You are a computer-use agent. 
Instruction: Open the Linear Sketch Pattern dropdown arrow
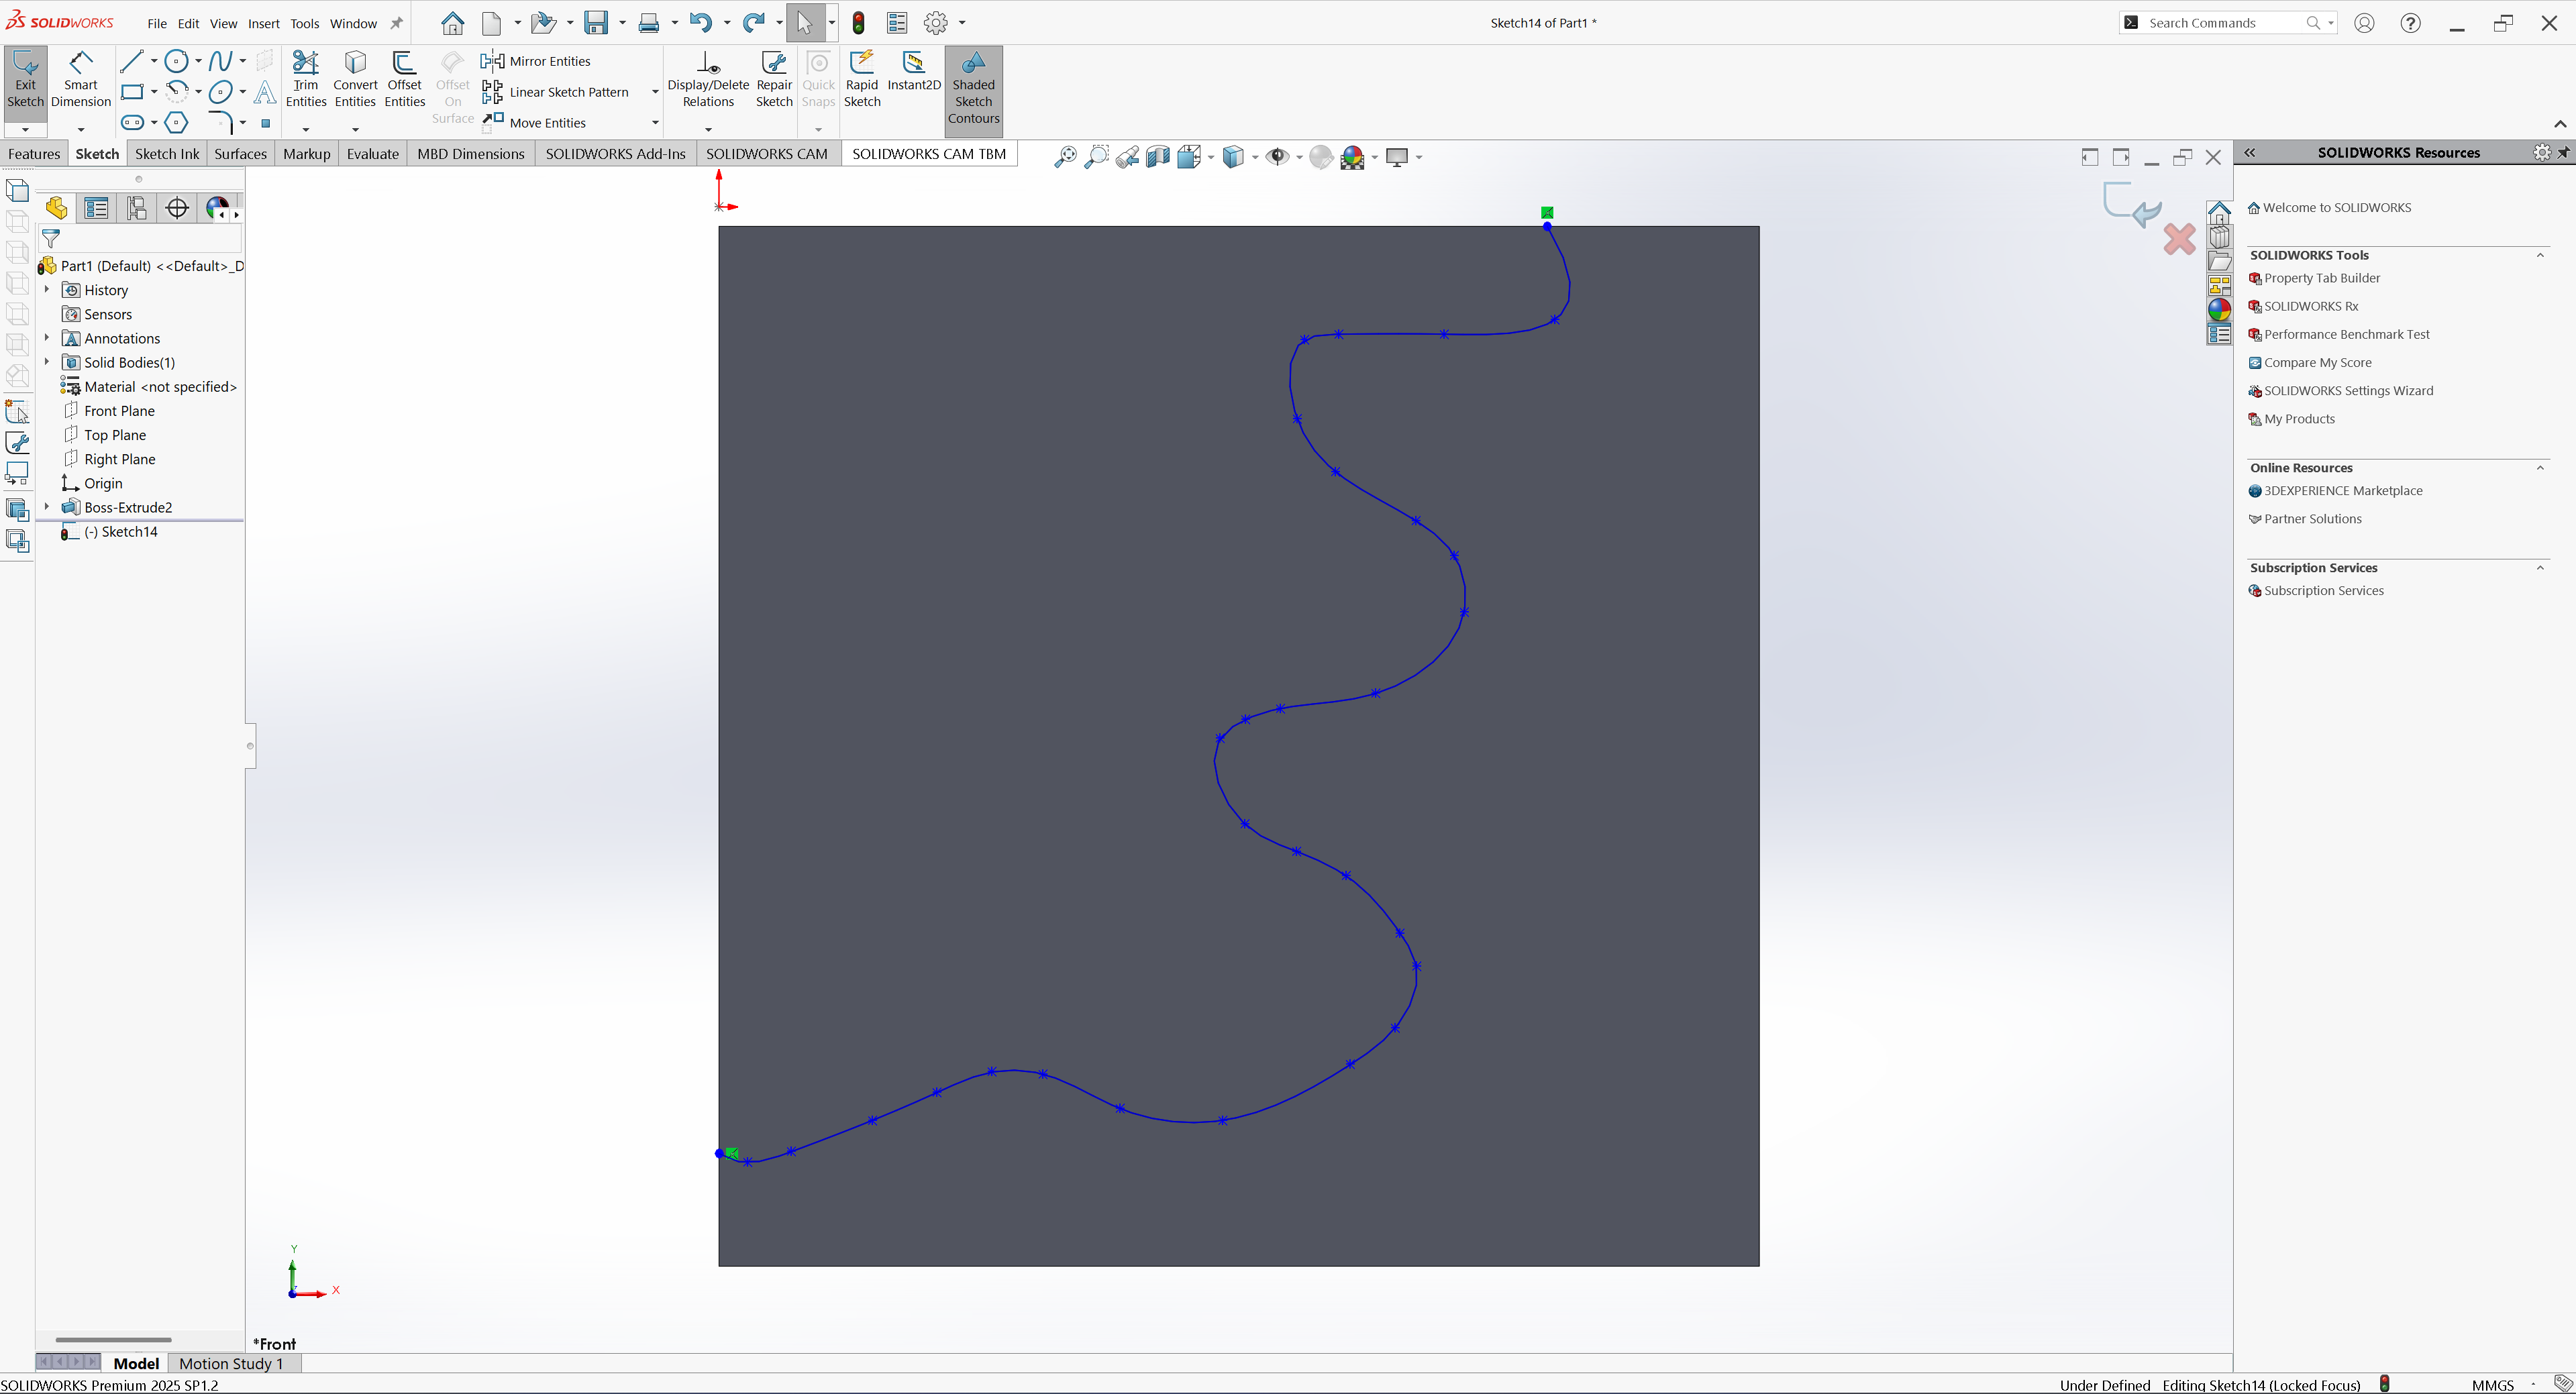coord(655,92)
